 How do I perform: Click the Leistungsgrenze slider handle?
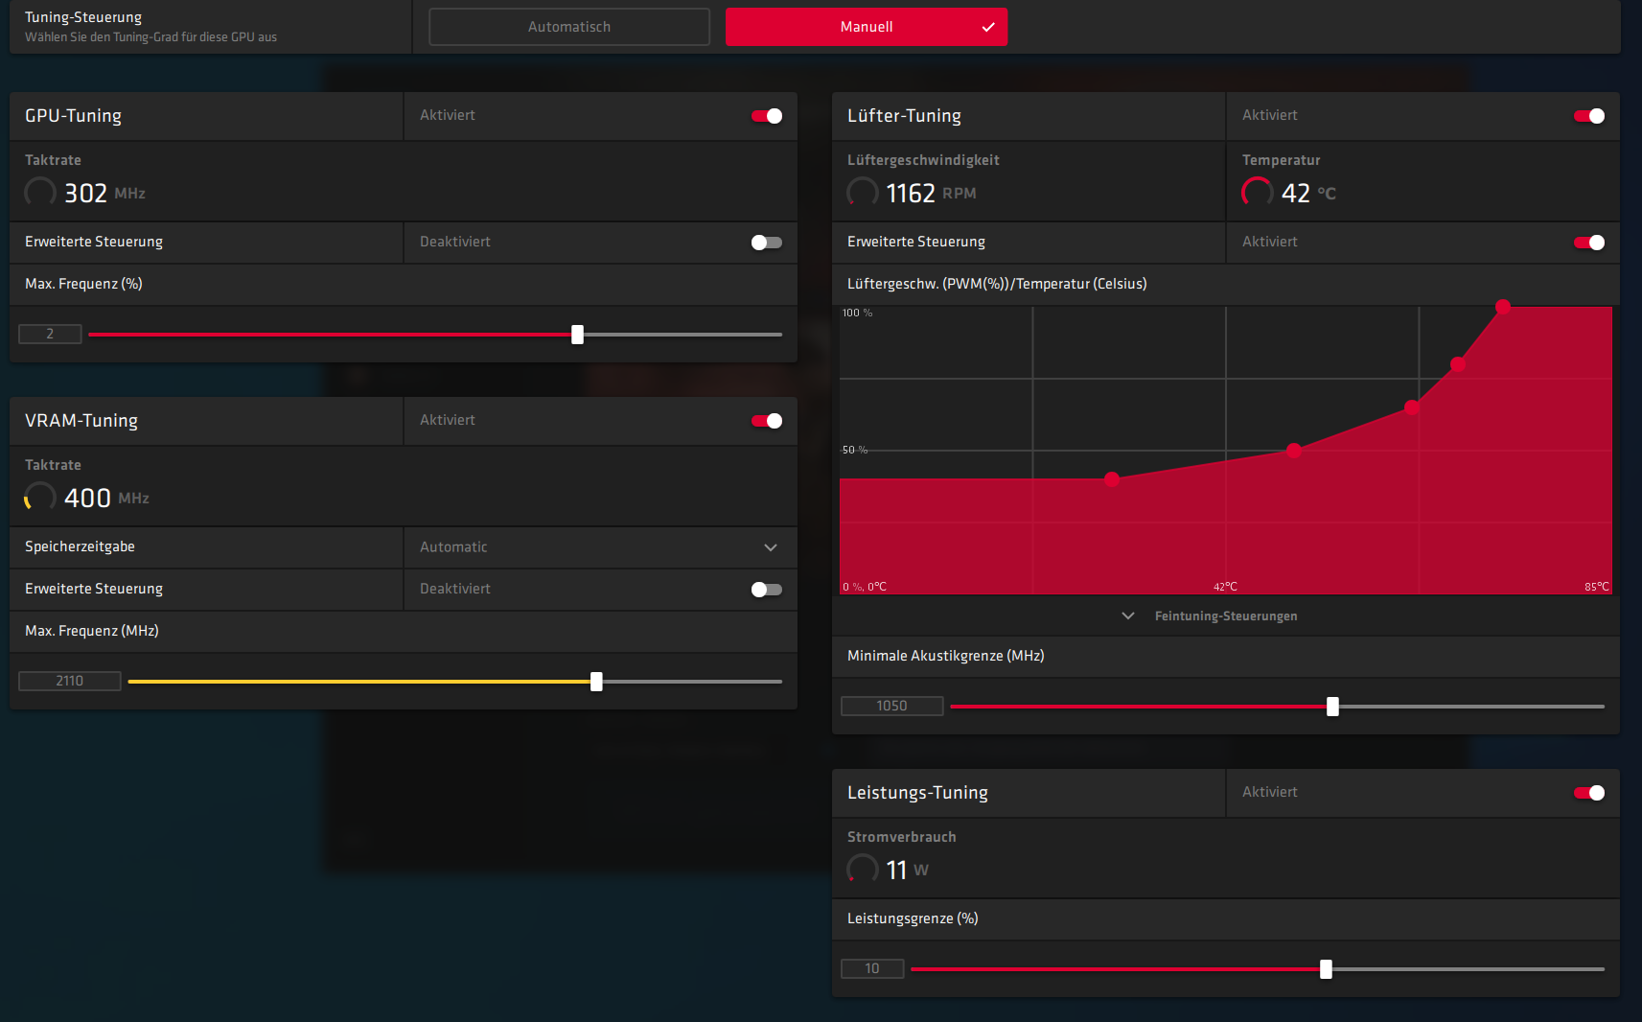point(1326,969)
